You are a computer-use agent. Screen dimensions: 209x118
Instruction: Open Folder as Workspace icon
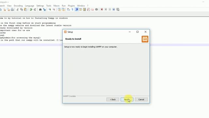92,10
